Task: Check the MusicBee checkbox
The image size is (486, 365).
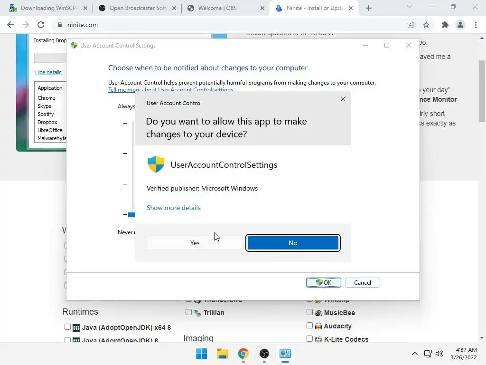Action: pyautogui.click(x=309, y=312)
